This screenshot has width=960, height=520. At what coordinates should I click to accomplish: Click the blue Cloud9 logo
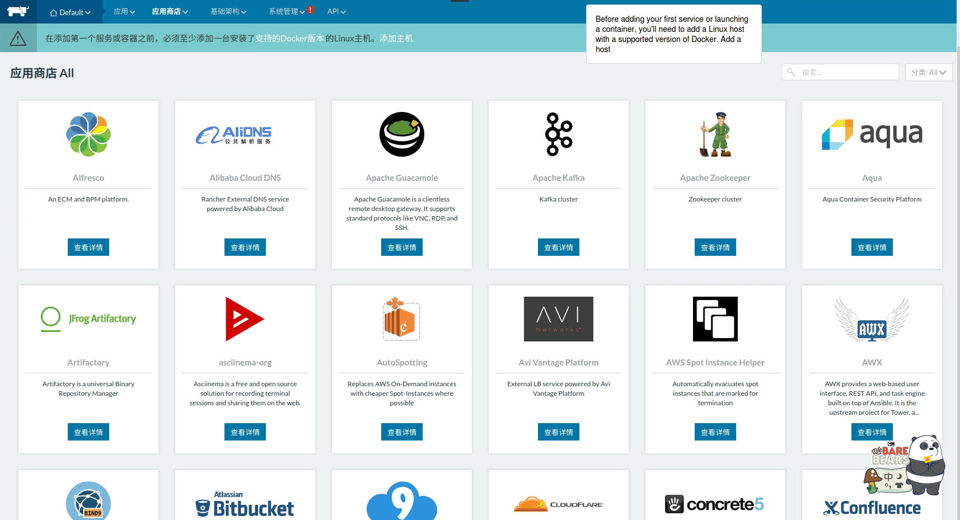pos(402,501)
